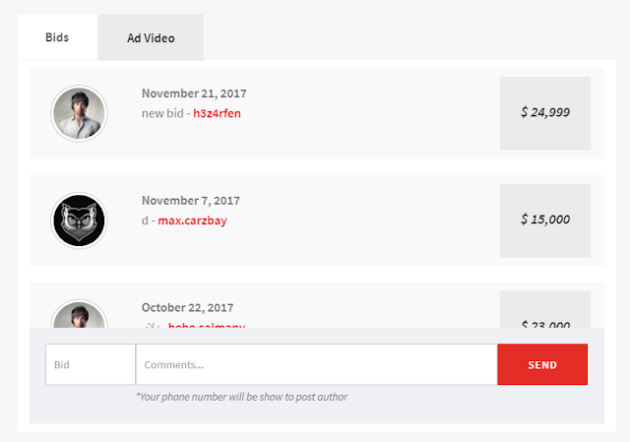Click the "d" comment before max.carzbay
This screenshot has height=442, width=630.
coord(145,221)
